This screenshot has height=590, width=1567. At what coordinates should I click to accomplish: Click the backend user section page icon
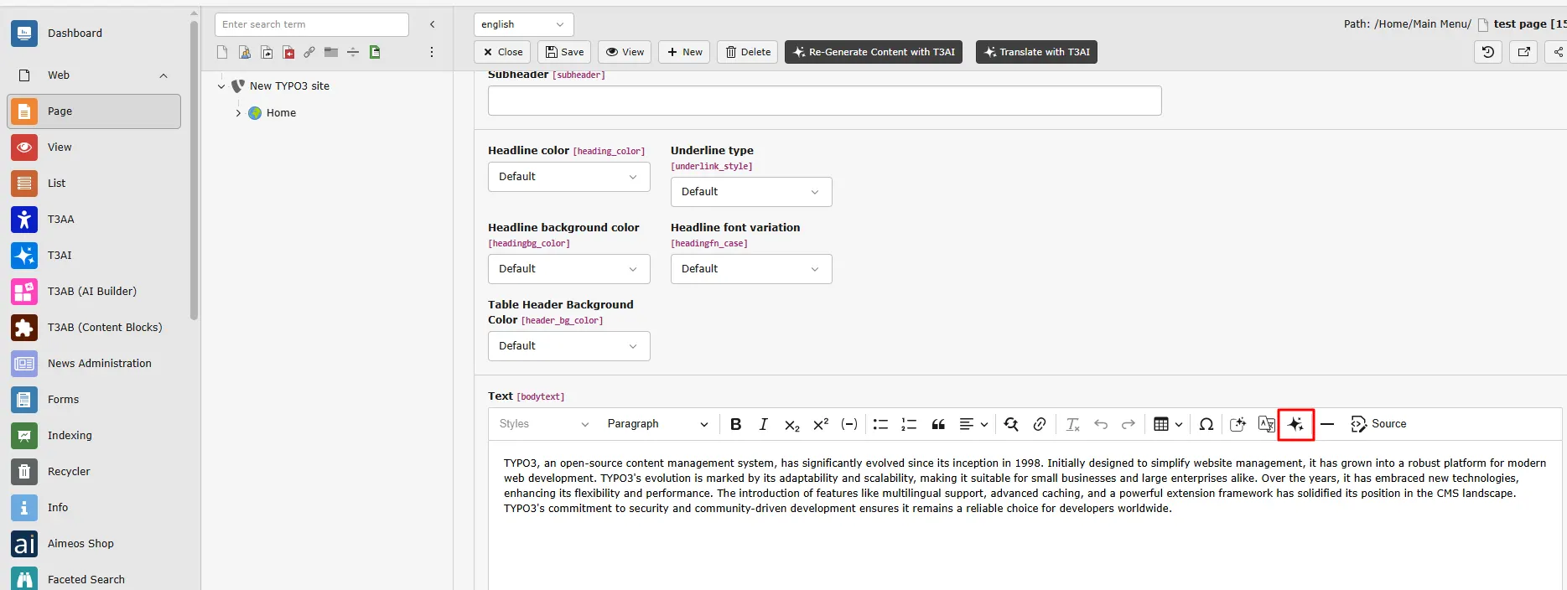coord(245,52)
